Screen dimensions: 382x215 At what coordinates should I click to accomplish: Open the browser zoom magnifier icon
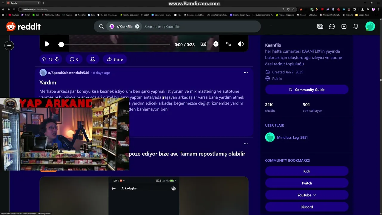[284, 9]
